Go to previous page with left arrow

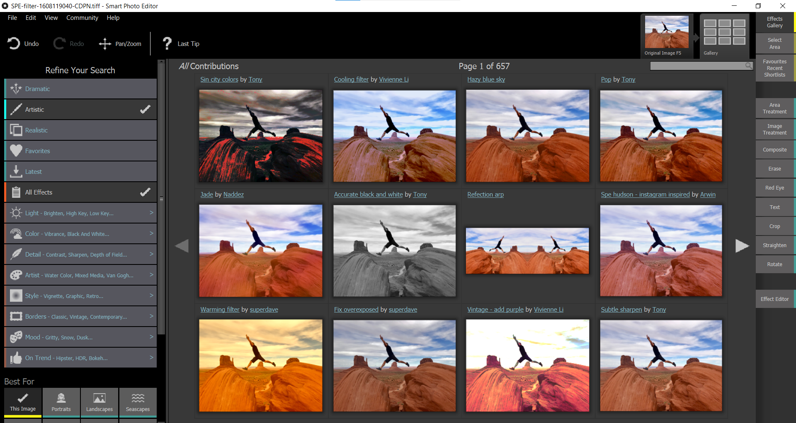182,246
